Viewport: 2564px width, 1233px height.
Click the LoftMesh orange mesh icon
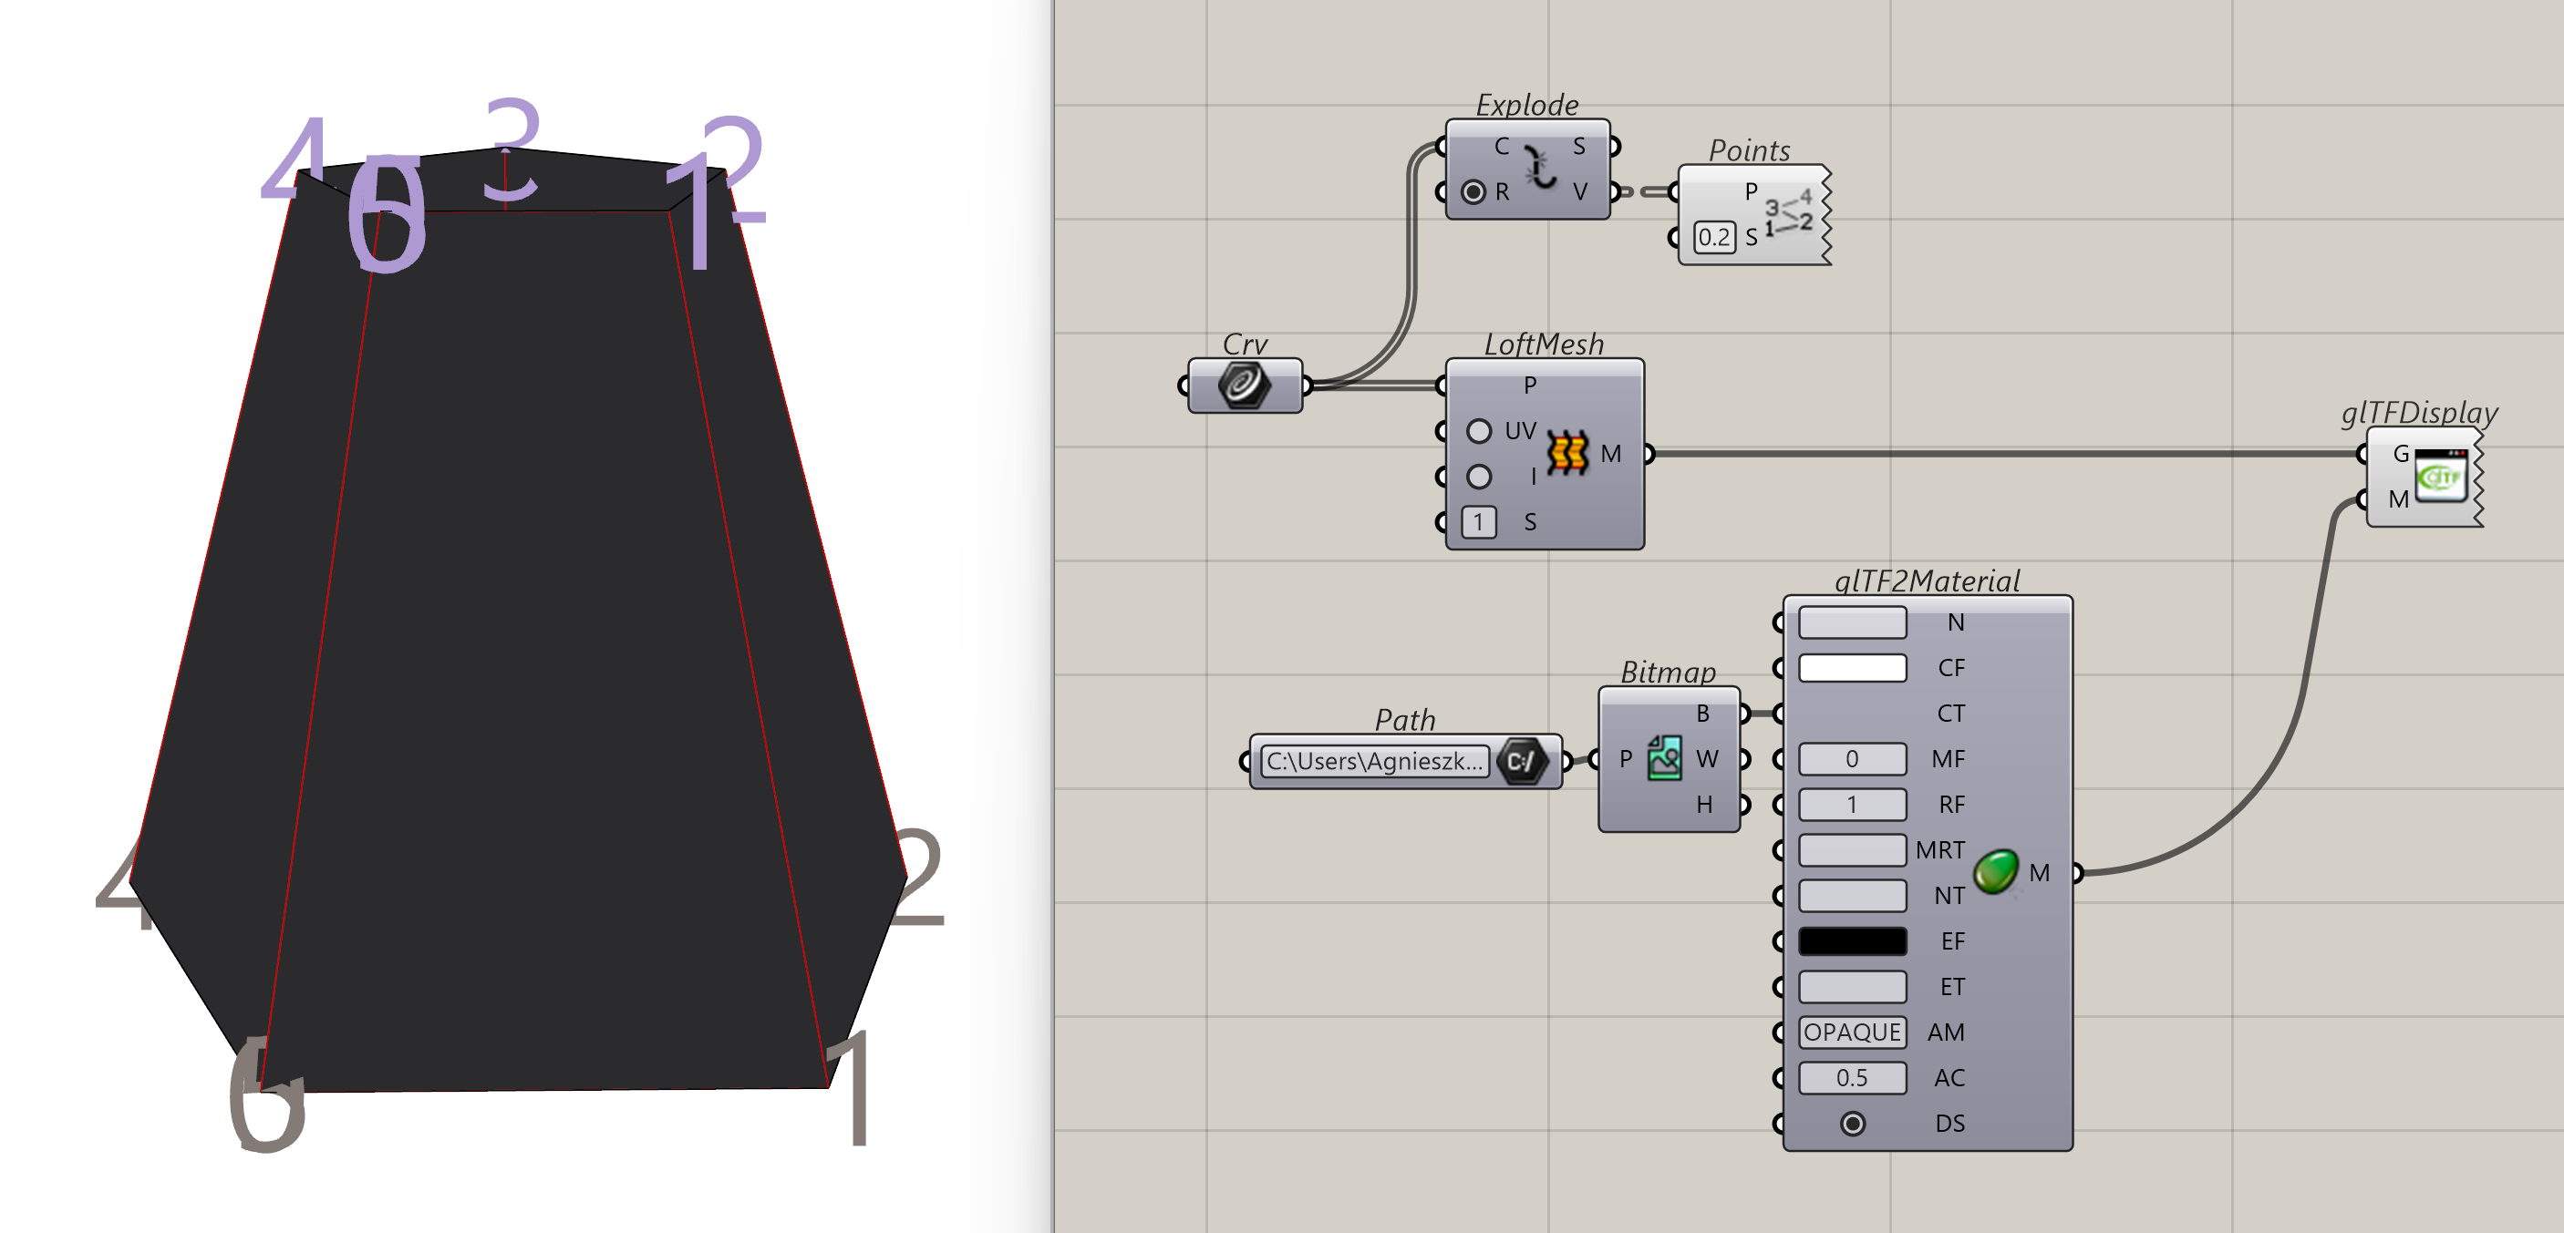point(1567,453)
